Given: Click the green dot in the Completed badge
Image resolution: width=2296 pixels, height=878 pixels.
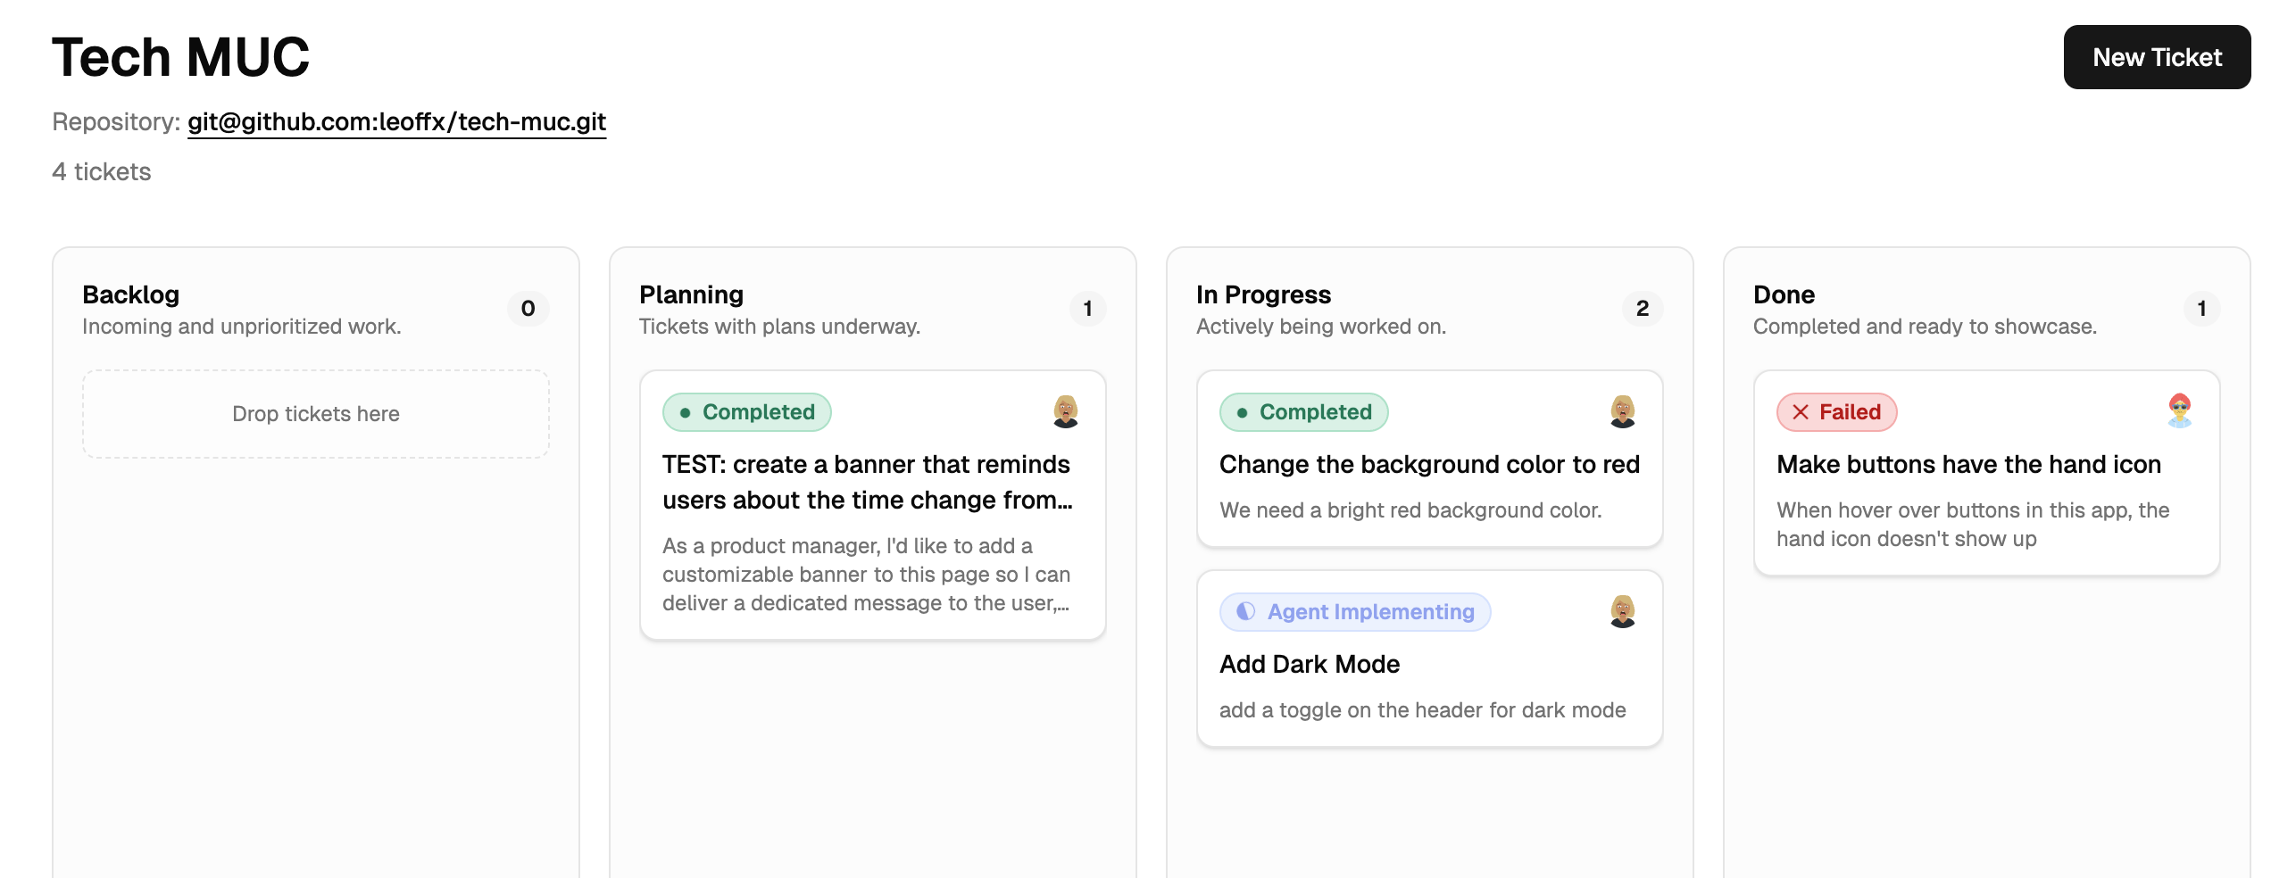Looking at the screenshot, I should (x=684, y=411).
